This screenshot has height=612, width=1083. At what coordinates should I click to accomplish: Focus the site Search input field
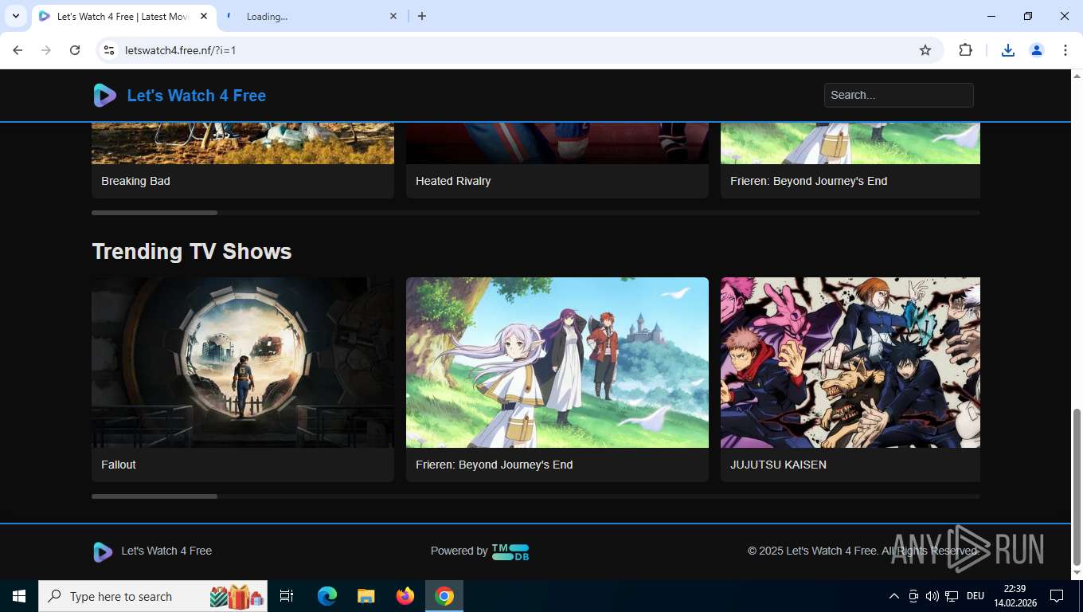(898, 95)
